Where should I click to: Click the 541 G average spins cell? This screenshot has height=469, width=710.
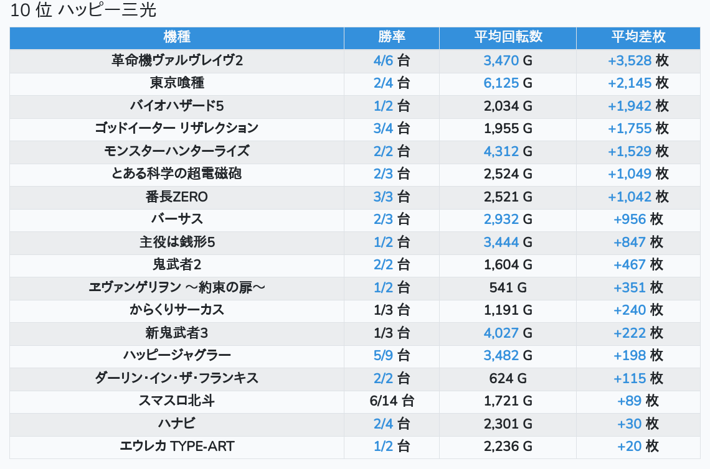click(x=508, y=287)
